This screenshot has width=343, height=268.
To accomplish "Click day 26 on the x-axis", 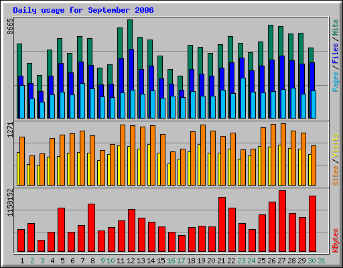I will [271, 261].
